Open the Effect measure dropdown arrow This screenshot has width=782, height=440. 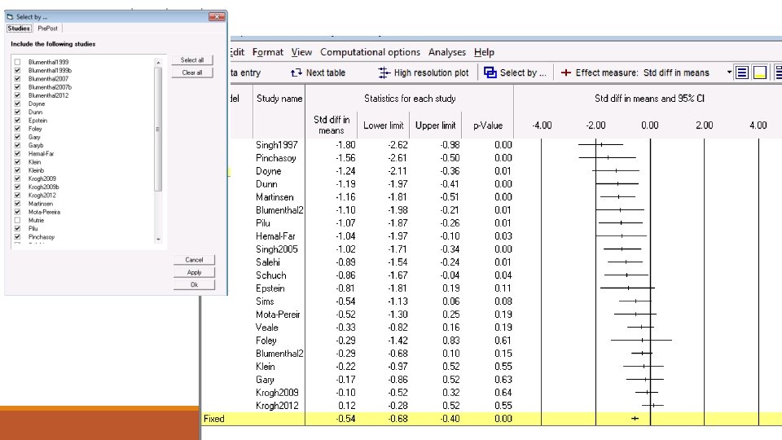[x=729, y=73]
